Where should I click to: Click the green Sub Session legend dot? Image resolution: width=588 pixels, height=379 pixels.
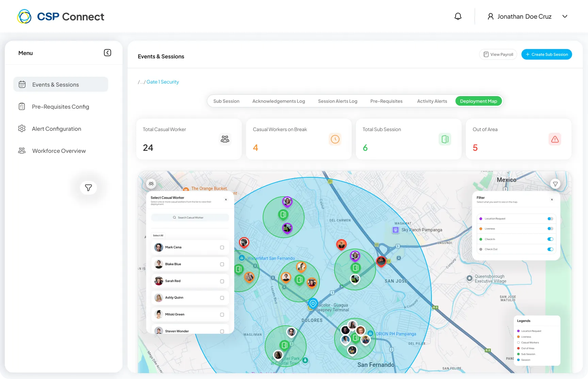click(x=518, y=354)
